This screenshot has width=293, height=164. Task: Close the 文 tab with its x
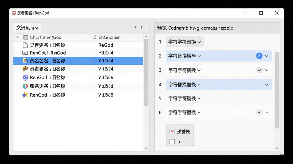(37, 28)
